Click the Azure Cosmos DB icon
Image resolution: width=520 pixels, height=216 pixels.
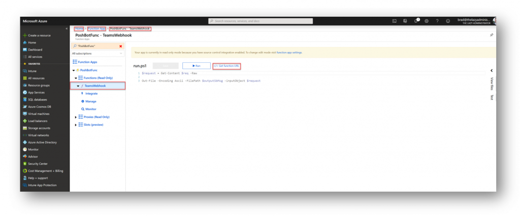24,107
